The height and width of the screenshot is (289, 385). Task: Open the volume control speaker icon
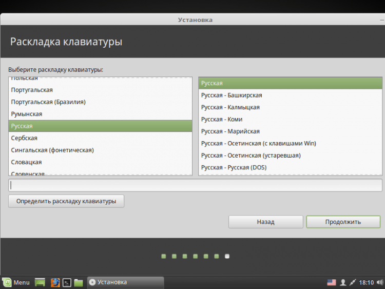379,282
